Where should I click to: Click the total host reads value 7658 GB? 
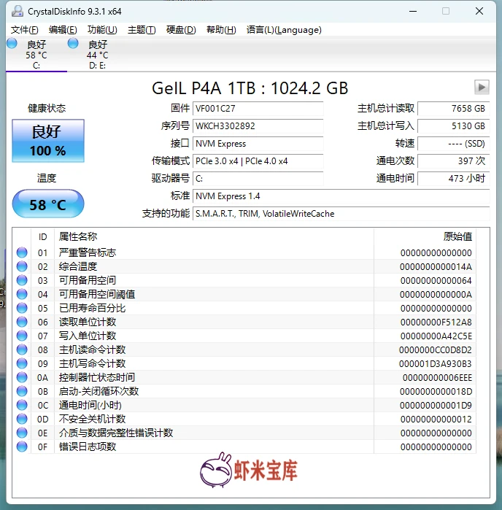coord(454,108)
